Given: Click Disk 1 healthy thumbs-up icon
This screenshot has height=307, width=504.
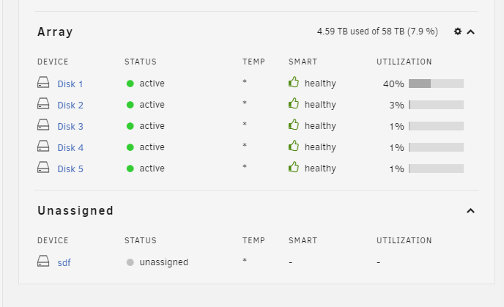Looking at the screenshot, I should coord(294,82).
